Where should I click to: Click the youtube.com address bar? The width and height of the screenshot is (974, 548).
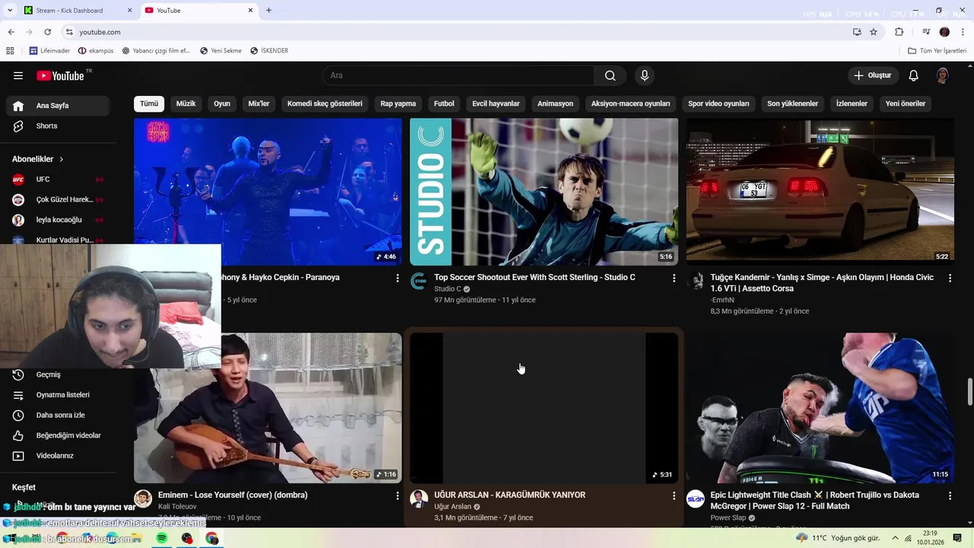tap(457, 32)
